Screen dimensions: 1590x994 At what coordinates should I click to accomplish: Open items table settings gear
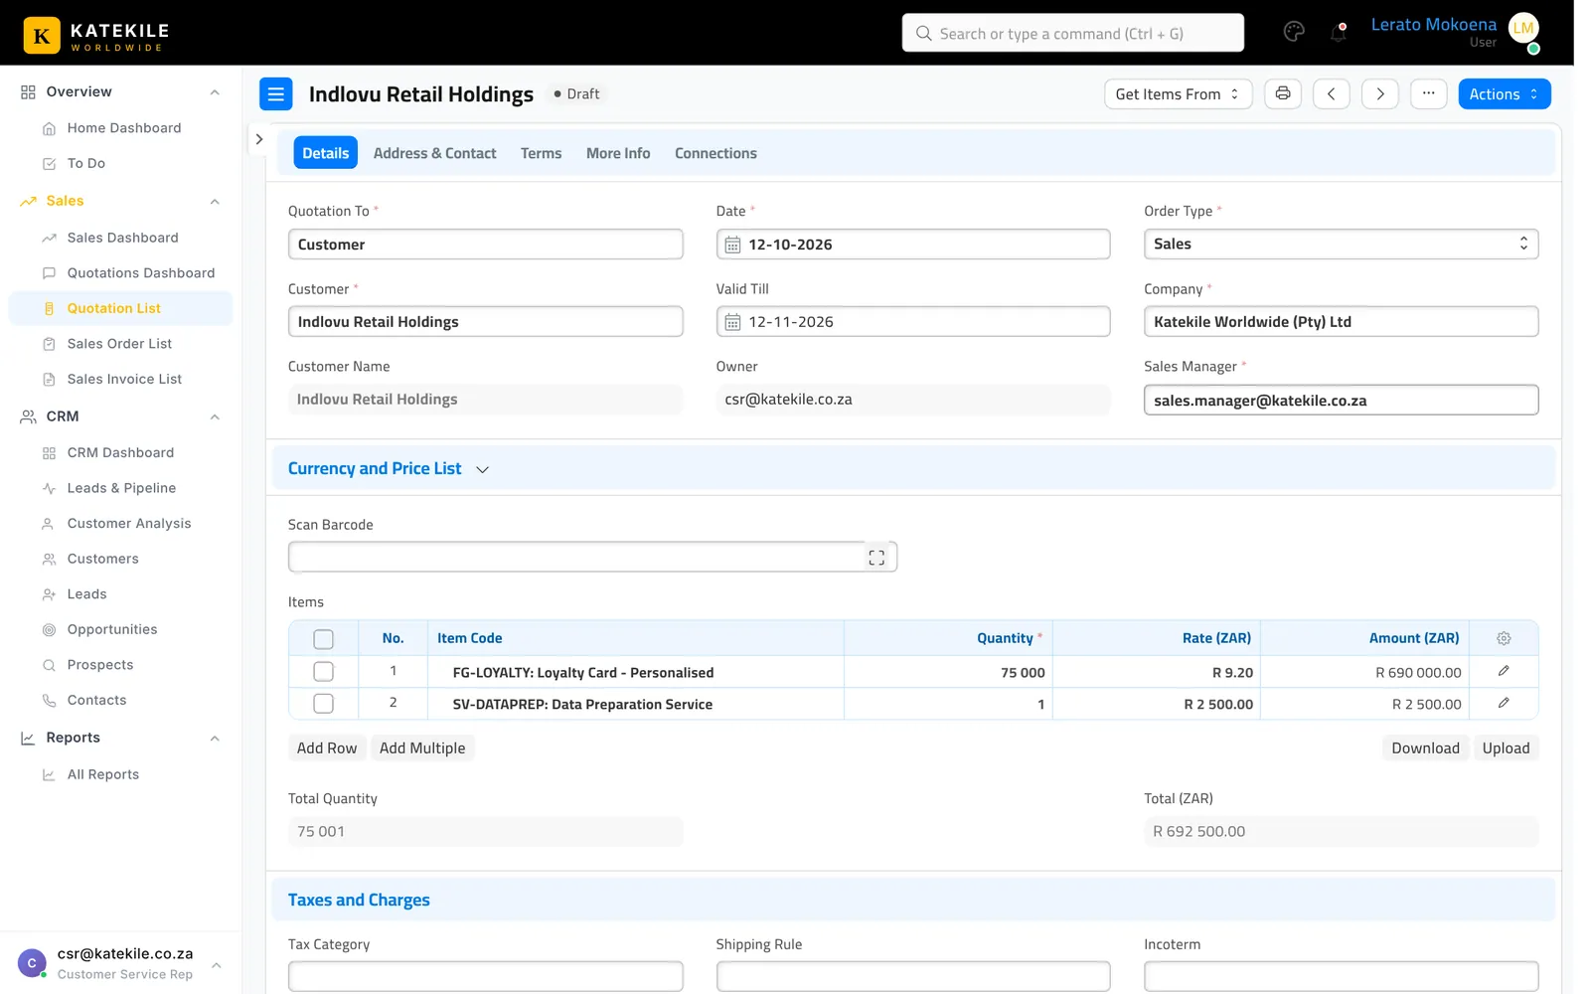point(1504,638)
